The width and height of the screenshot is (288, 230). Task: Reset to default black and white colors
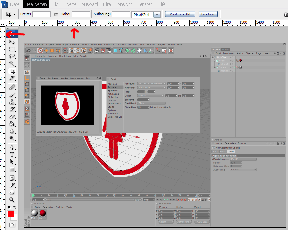pos(9,207)
